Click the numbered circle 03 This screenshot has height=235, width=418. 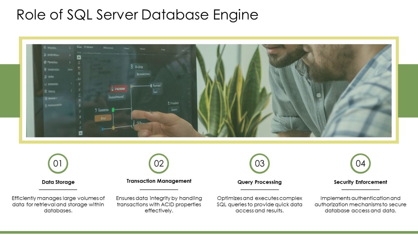point(260,163)
